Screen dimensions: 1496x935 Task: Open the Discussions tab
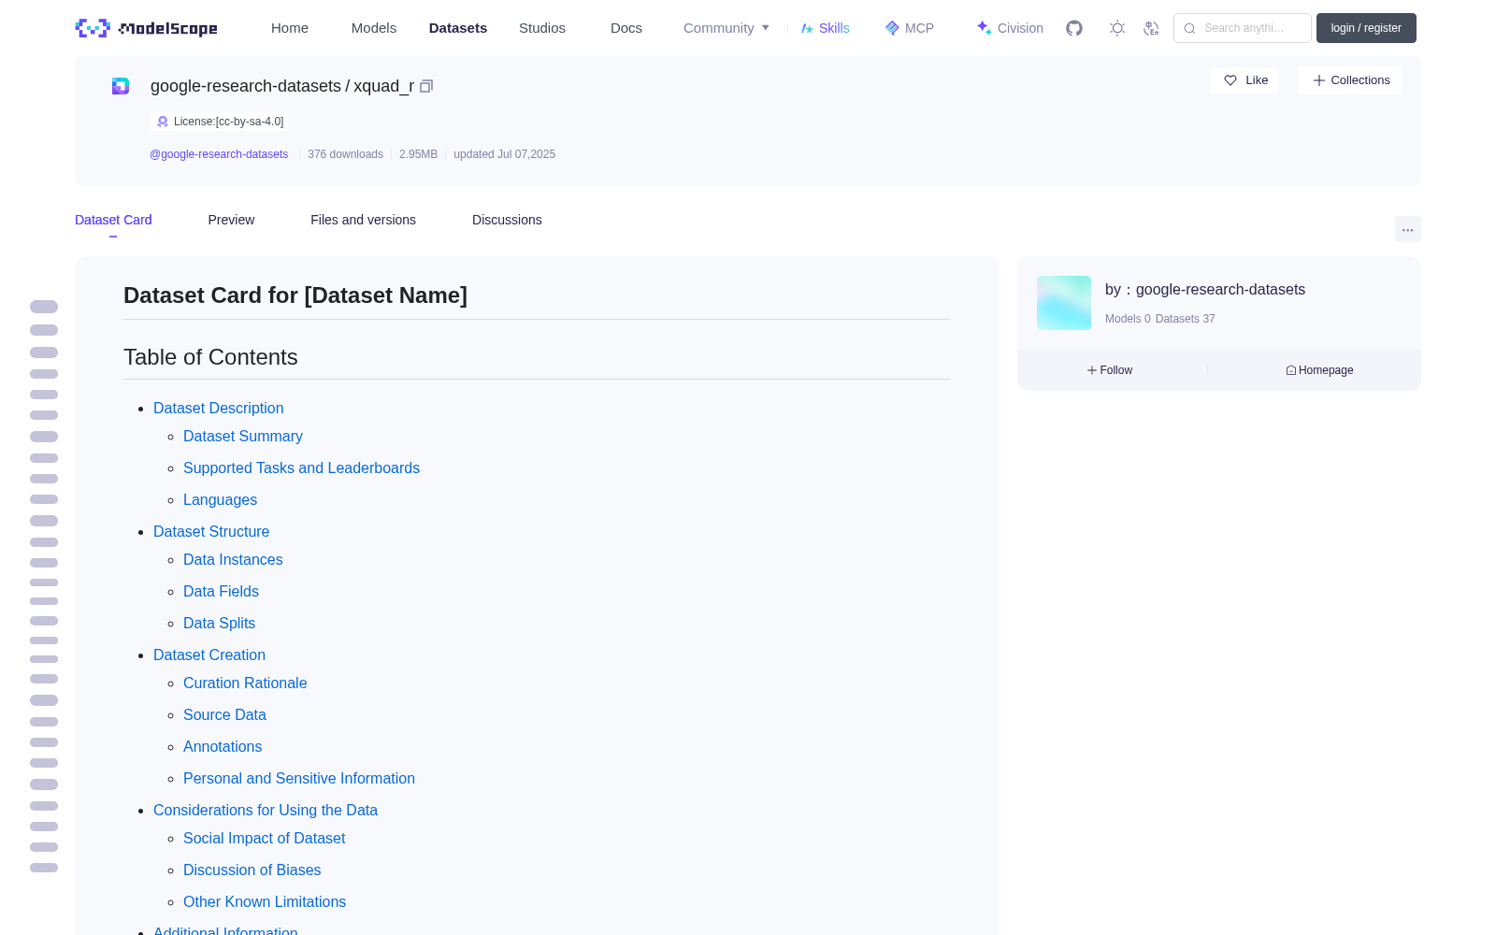click(507, 220)
